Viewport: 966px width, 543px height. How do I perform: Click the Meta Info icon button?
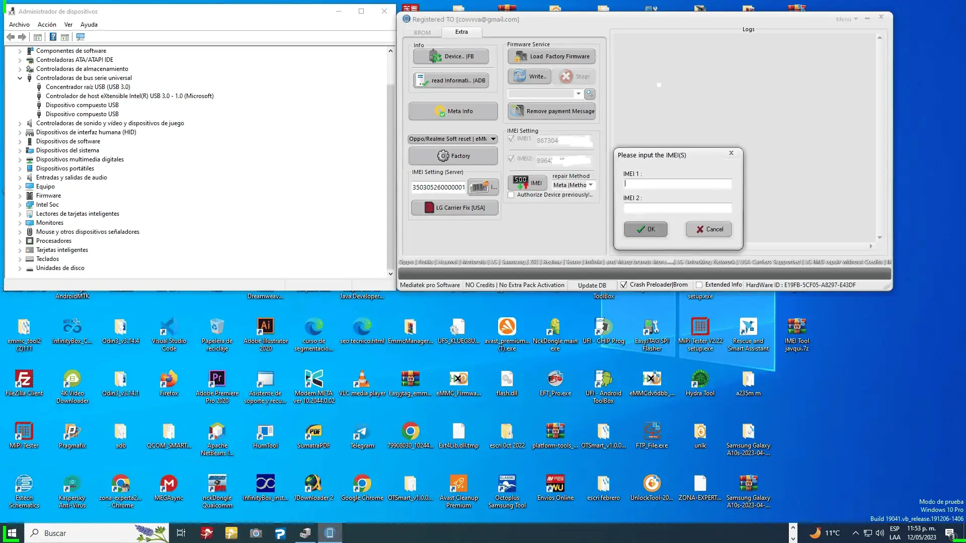453,111
